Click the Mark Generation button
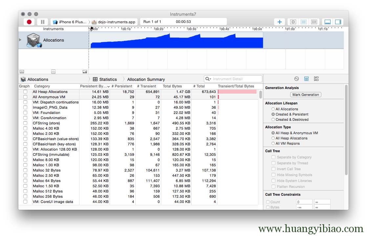367x236 pixels. click(x=305, y=95)
